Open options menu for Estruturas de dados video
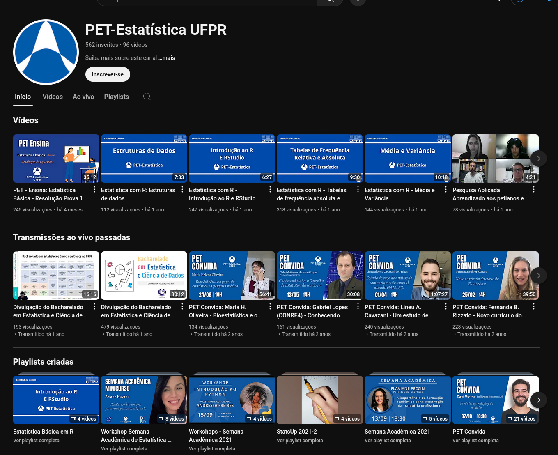Image resolution: width=558 pixels, height=455 pixels. coord(182,190)
